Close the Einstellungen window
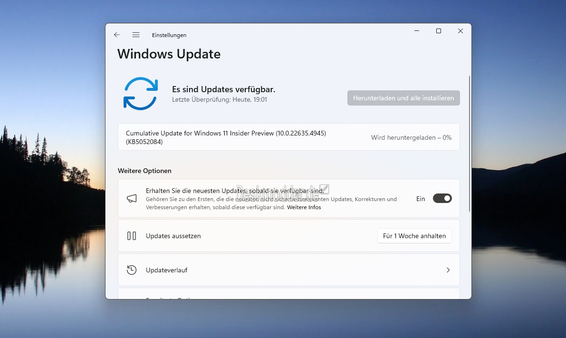This screenshot has width=566, height=338. 460,31
